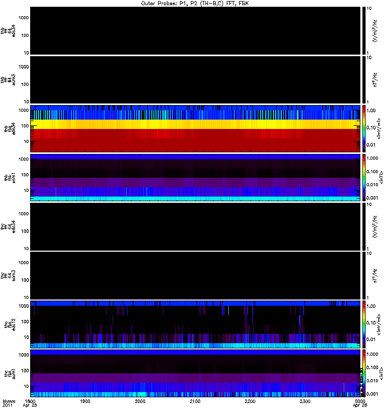Click the 'thc fbk scm1' y-axis label
This screenshot has width=390, height=416.
point(10,373)
